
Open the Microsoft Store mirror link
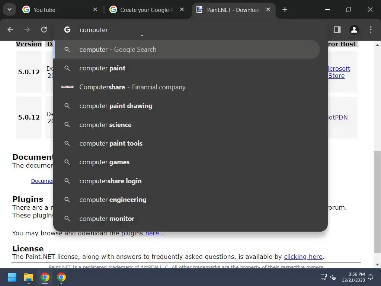pos(339,72)
